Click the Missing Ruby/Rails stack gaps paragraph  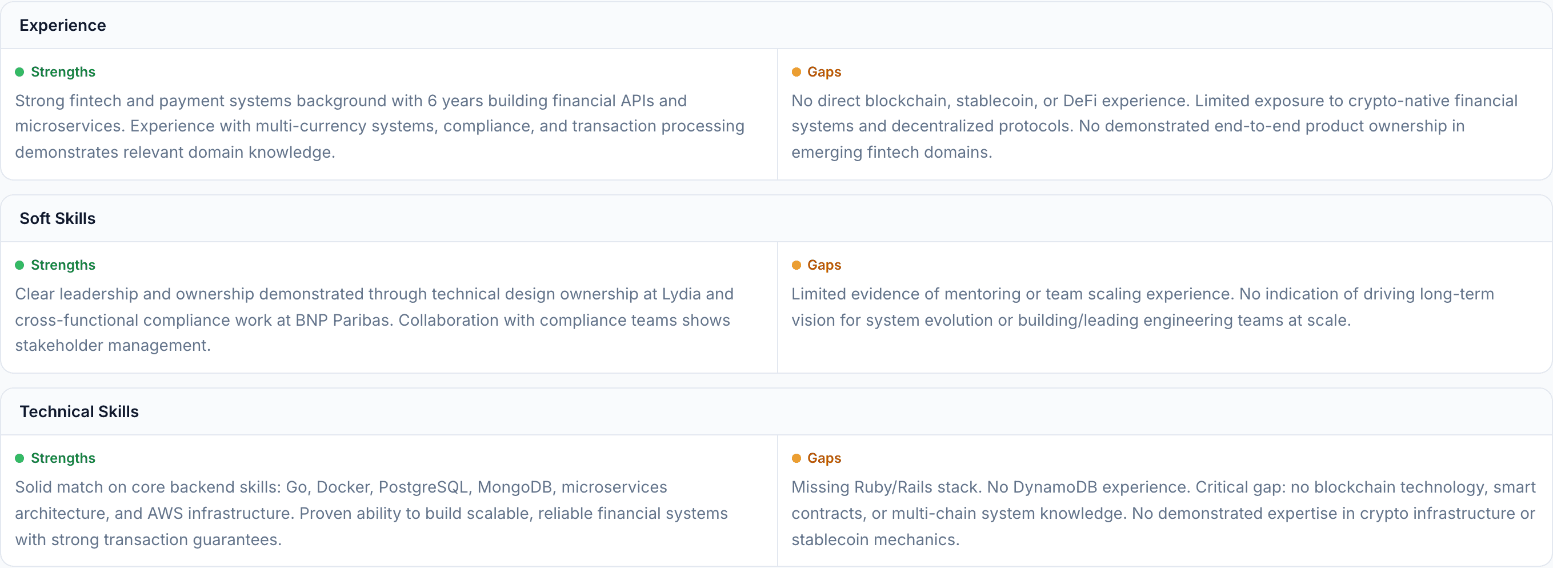(1163, 513)
